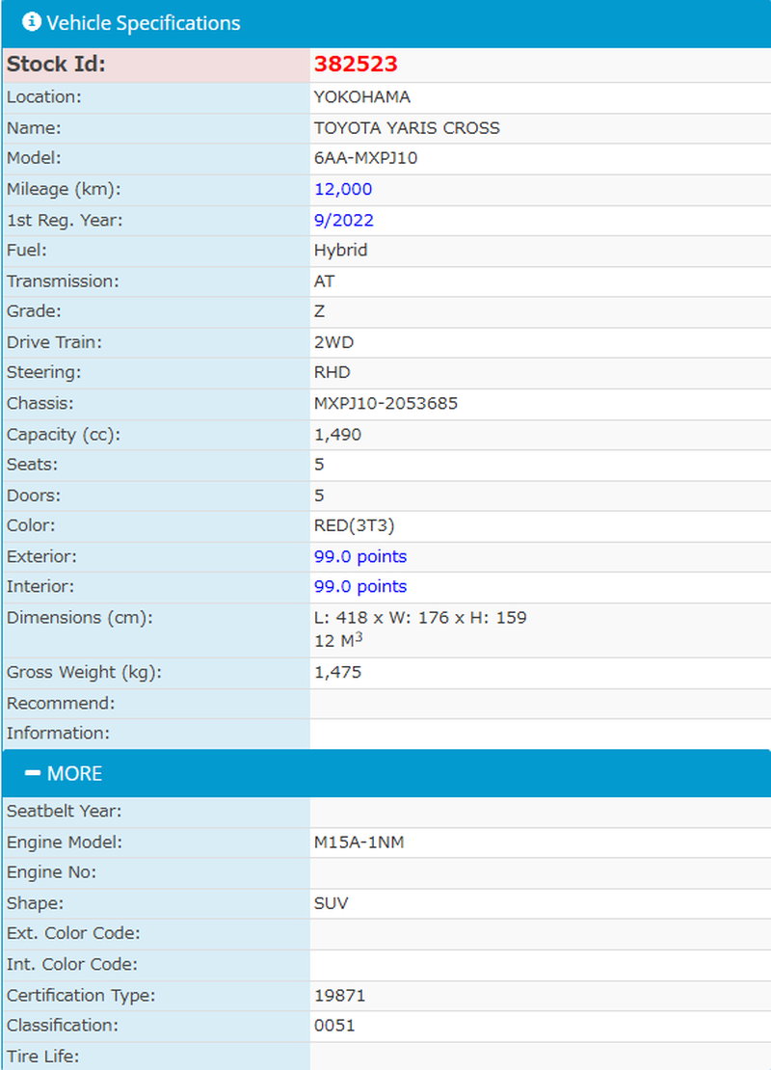The image size is (771, 1070).
Task: Click the Seats label
Action: pyautogui.click(x=32, y=465)
